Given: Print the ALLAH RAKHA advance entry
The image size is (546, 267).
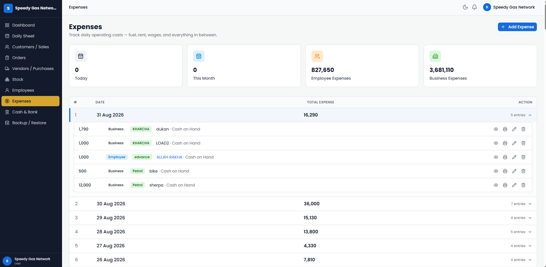Looking at the screenshot, I should pyautogui.click(x=505, y=157).
